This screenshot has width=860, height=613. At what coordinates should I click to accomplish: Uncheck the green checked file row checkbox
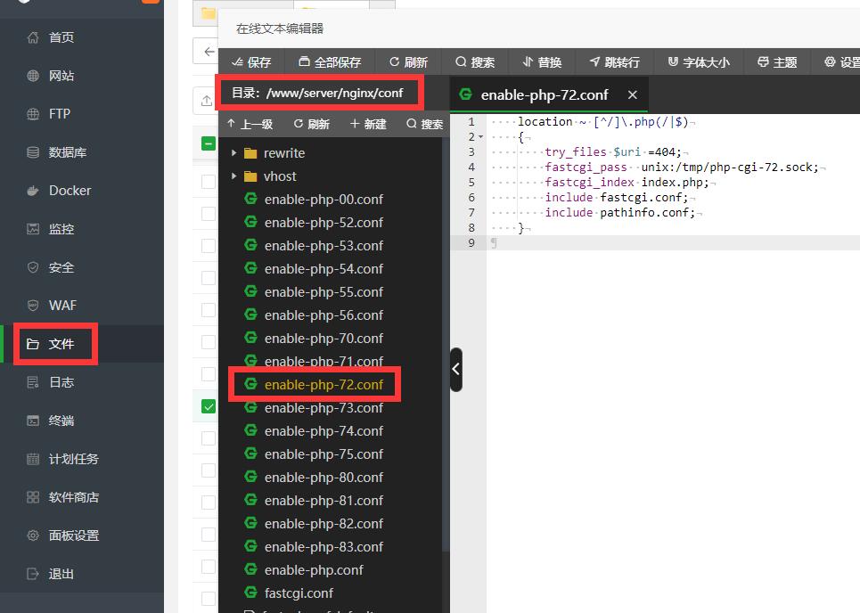[209, 407]
